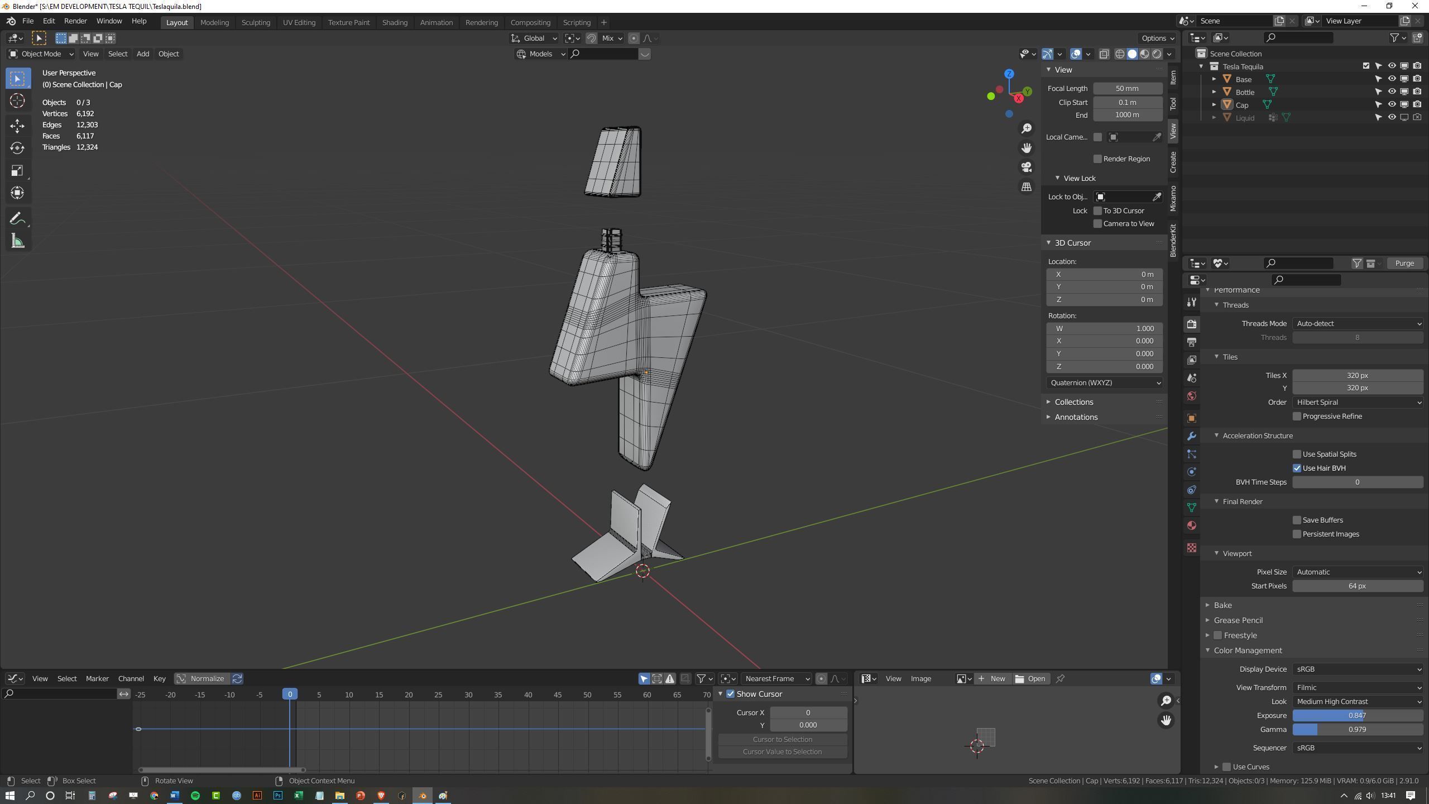Open the View Transform Filmic dropdown
Viewport: 1429px width, 804px height.
pyautogui.click(x=1357, y=687)
